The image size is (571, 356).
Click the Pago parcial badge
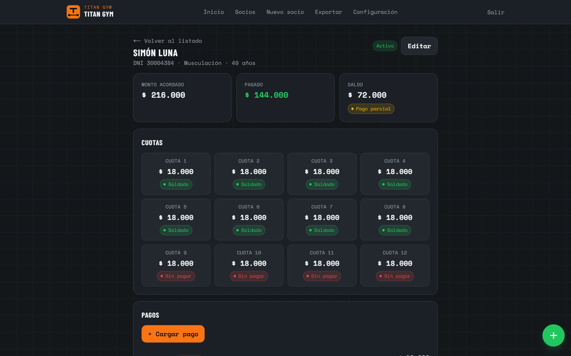click(371, 109)
